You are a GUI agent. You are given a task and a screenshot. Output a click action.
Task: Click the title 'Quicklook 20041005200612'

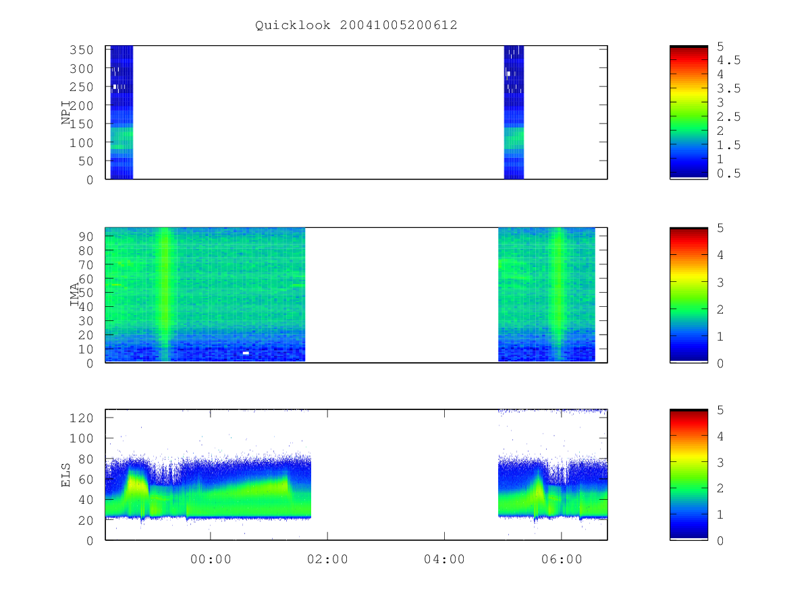(356, 26)
